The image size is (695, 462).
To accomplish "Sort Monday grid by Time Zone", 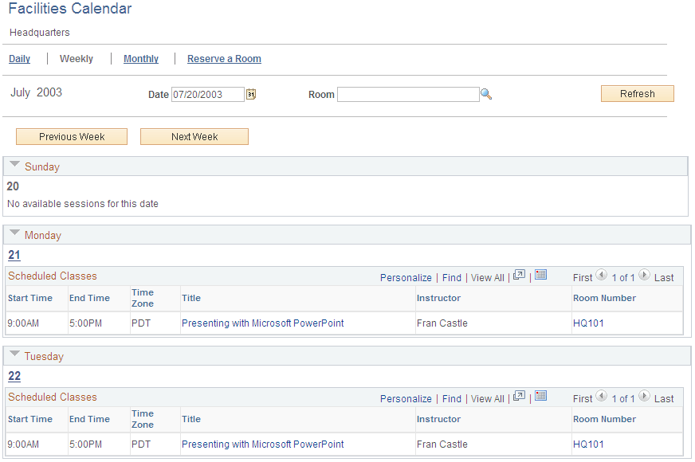I will pos(143,298).
